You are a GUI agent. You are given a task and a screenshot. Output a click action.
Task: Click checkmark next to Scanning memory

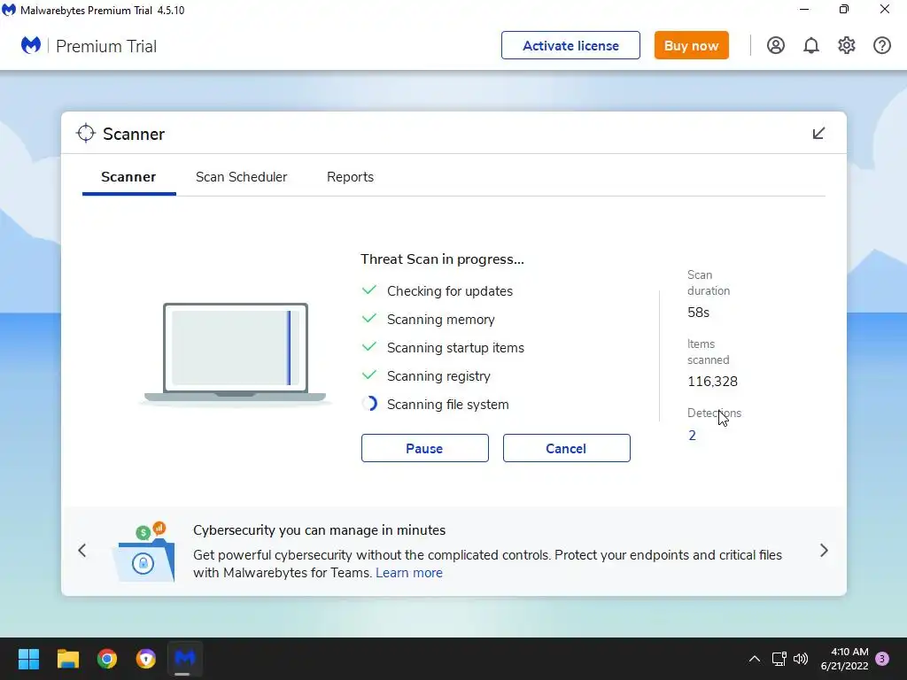[369, 318]
